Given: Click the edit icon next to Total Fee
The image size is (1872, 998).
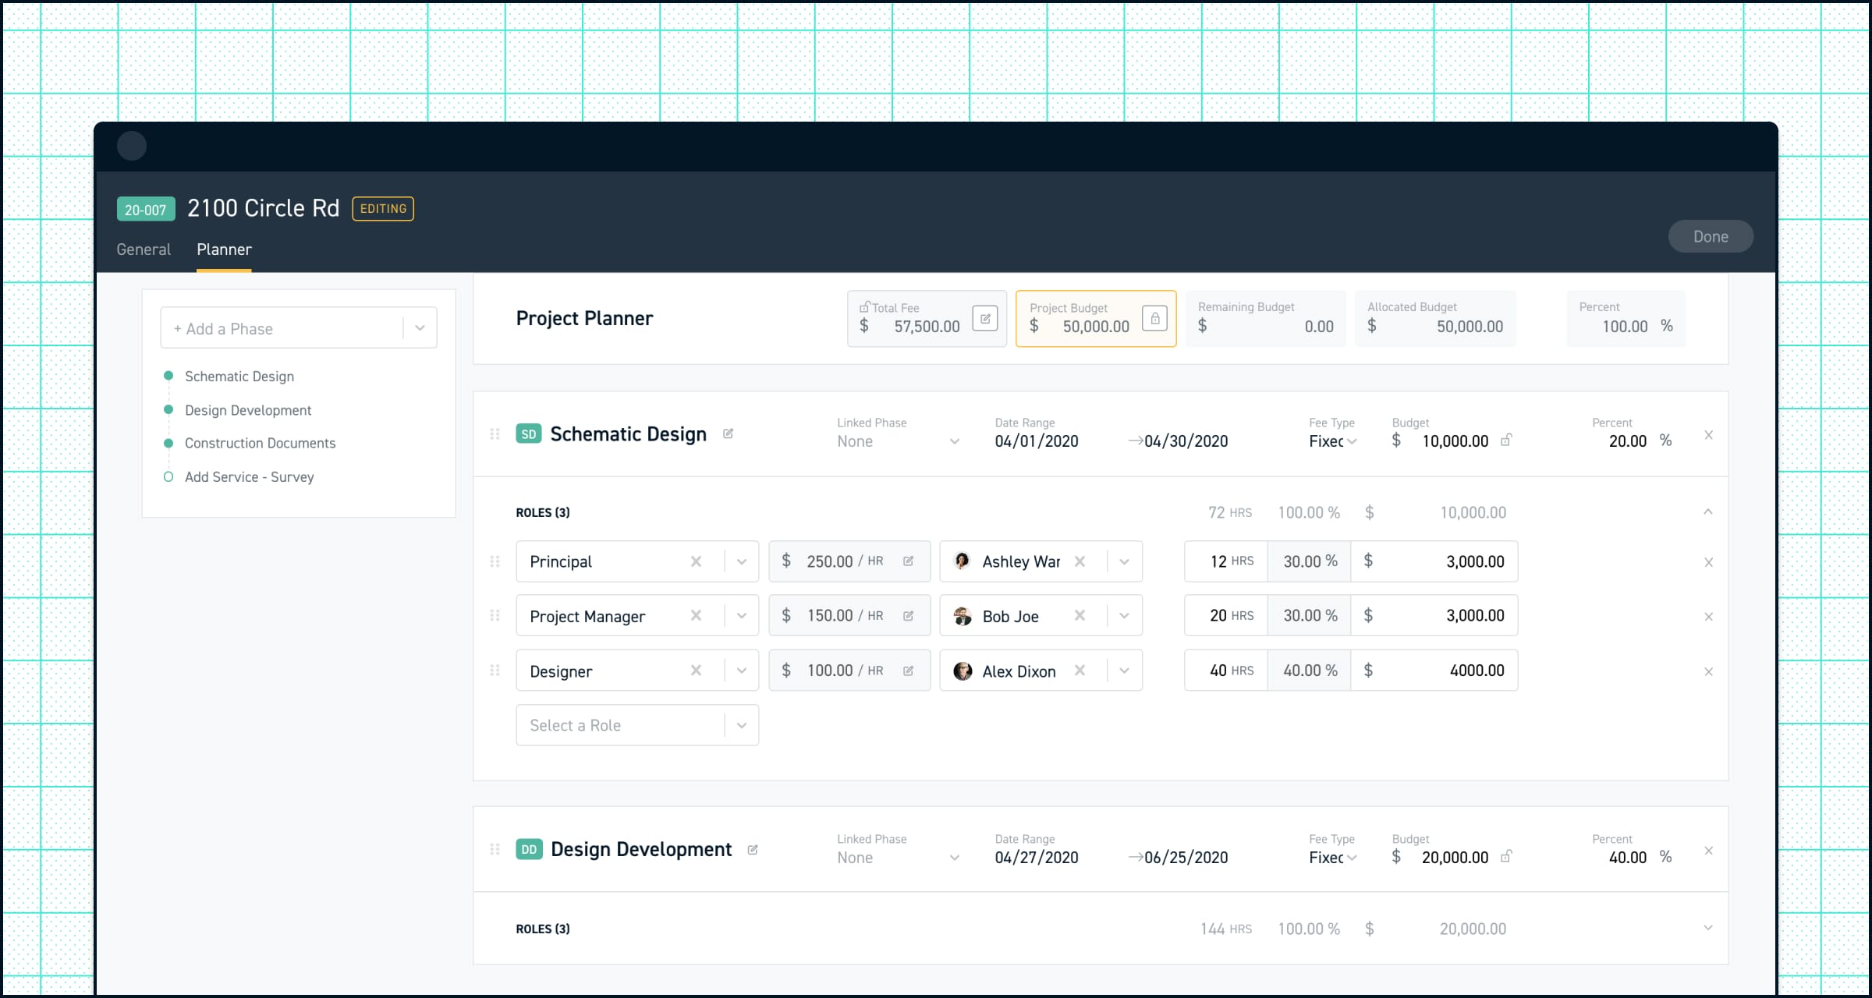Looking at the screenshot, I should [985, 318].
